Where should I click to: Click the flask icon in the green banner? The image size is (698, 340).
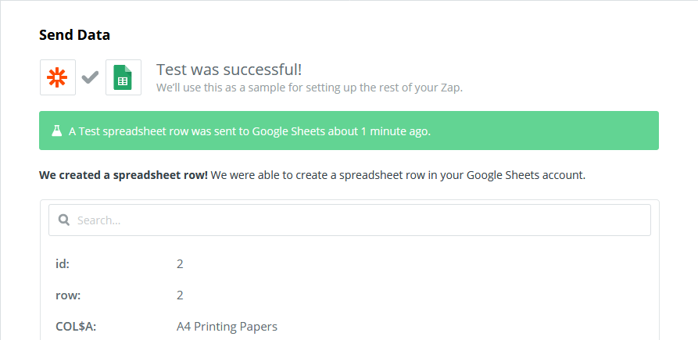point(56,131)
